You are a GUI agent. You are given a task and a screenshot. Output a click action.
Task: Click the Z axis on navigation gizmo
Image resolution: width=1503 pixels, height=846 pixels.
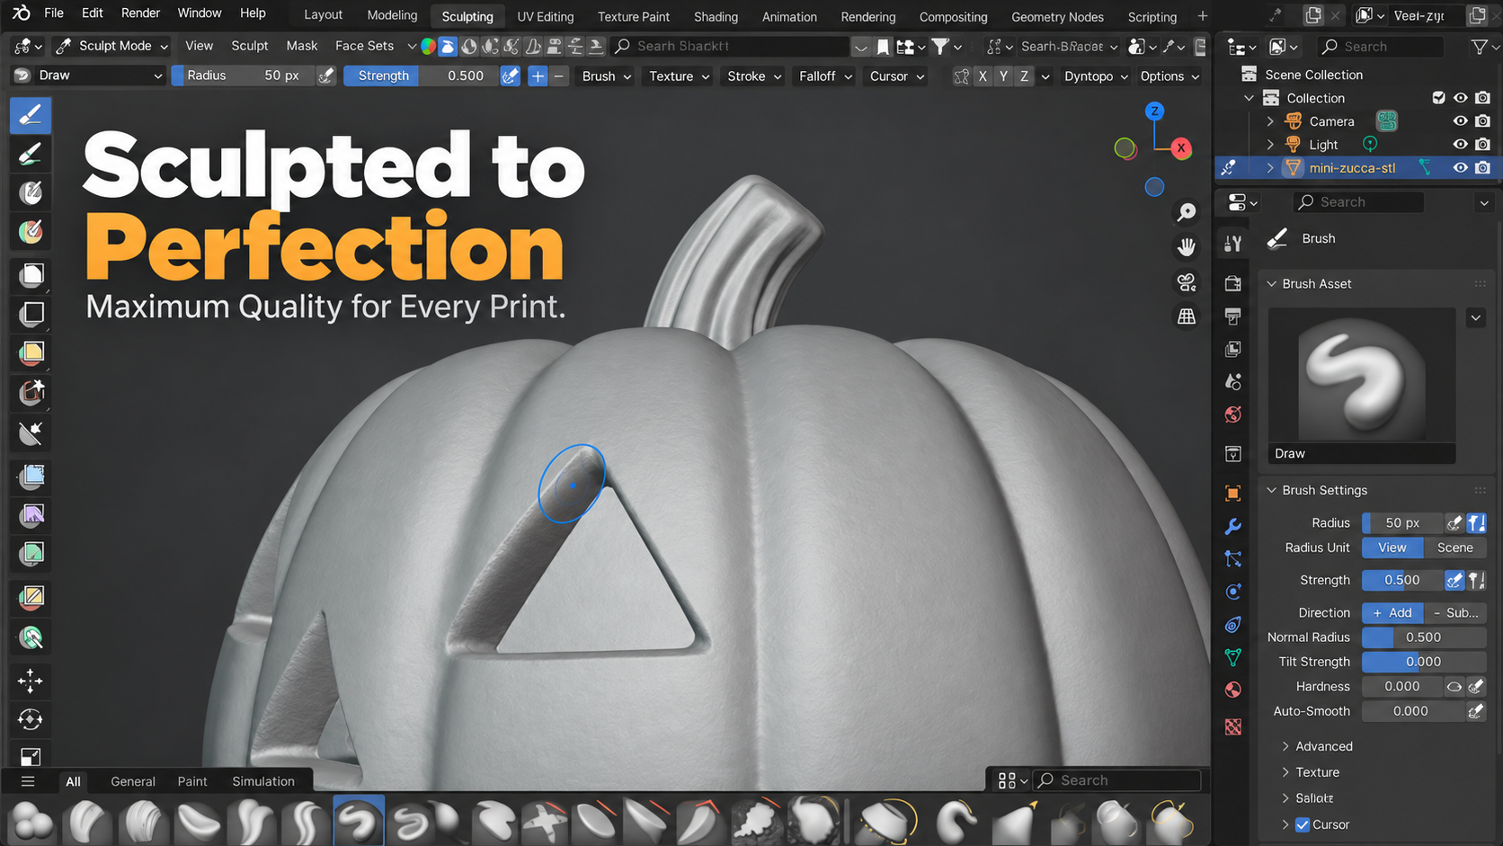(1154, 111)
